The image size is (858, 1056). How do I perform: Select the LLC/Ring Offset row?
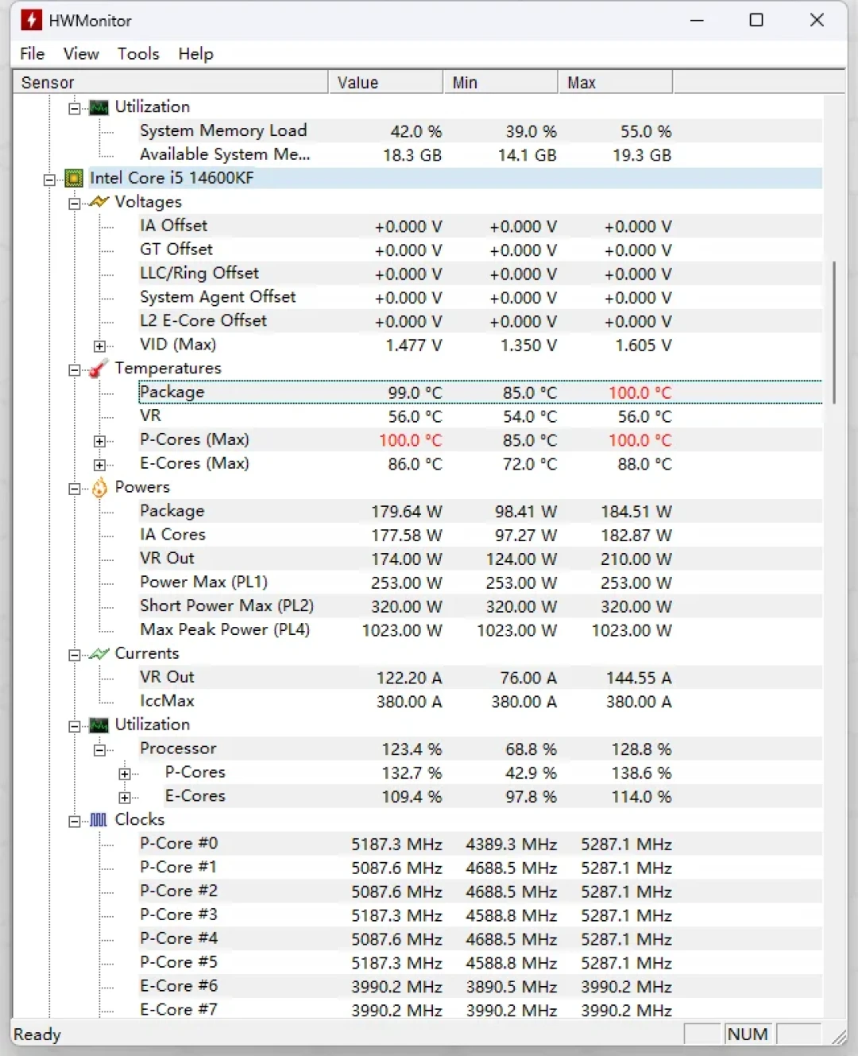pyautogui.click(x=481, y=273)
